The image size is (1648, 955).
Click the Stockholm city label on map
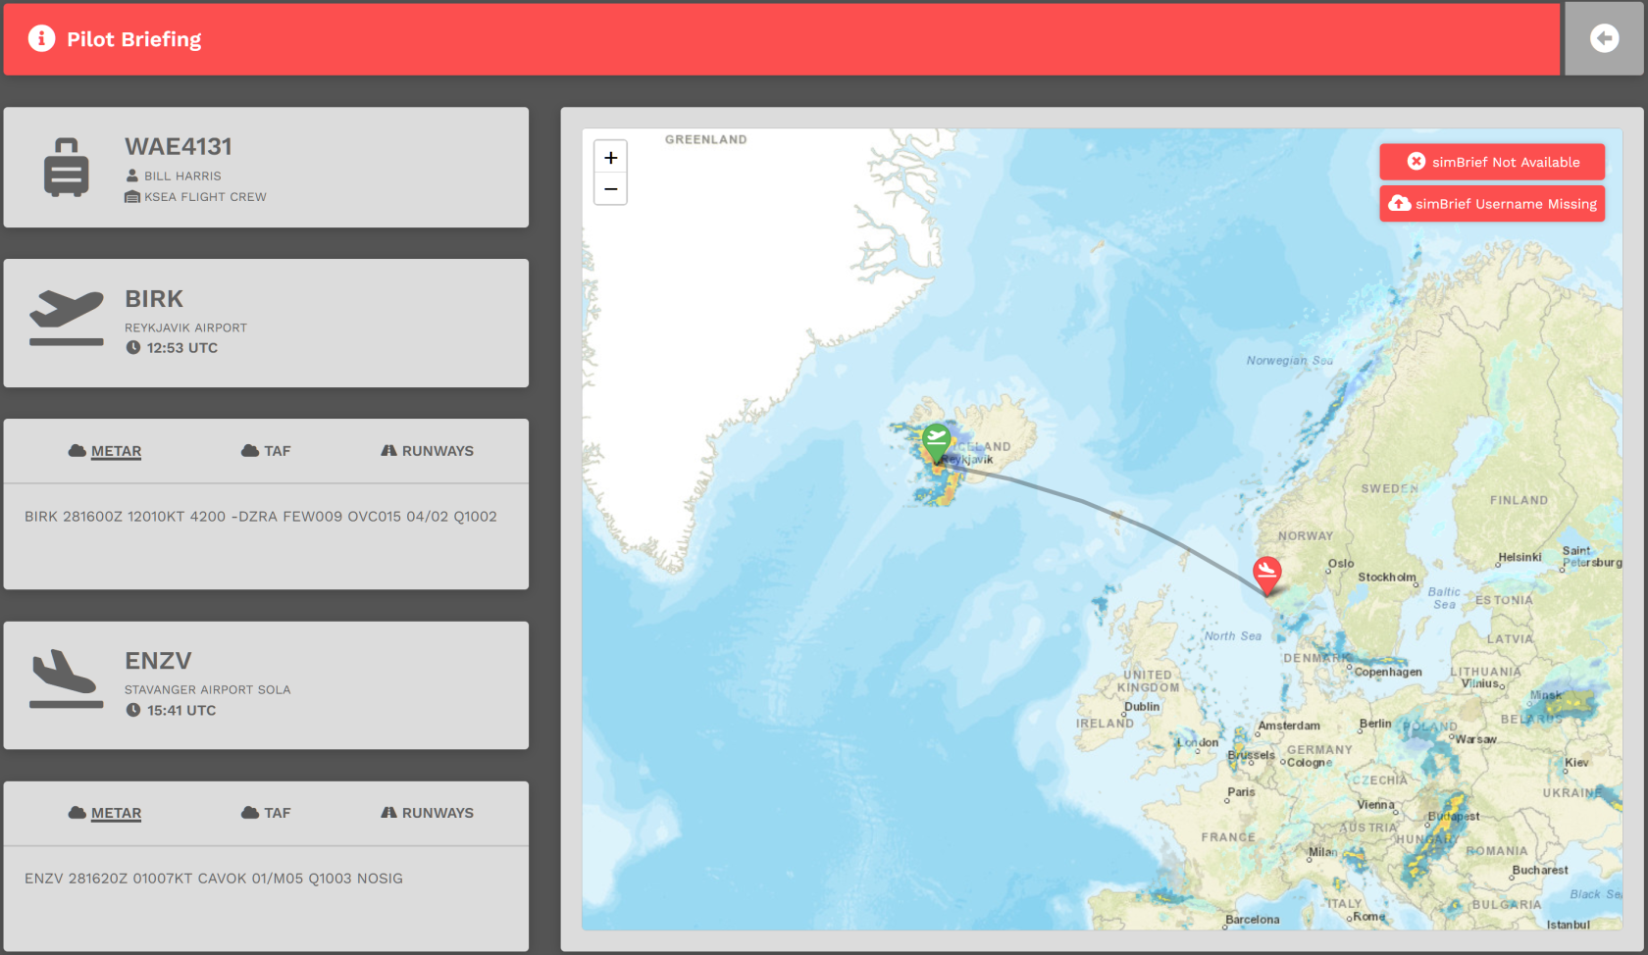coord(1387,577)
